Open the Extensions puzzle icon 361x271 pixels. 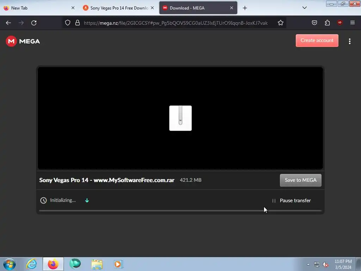pos(327,23)
